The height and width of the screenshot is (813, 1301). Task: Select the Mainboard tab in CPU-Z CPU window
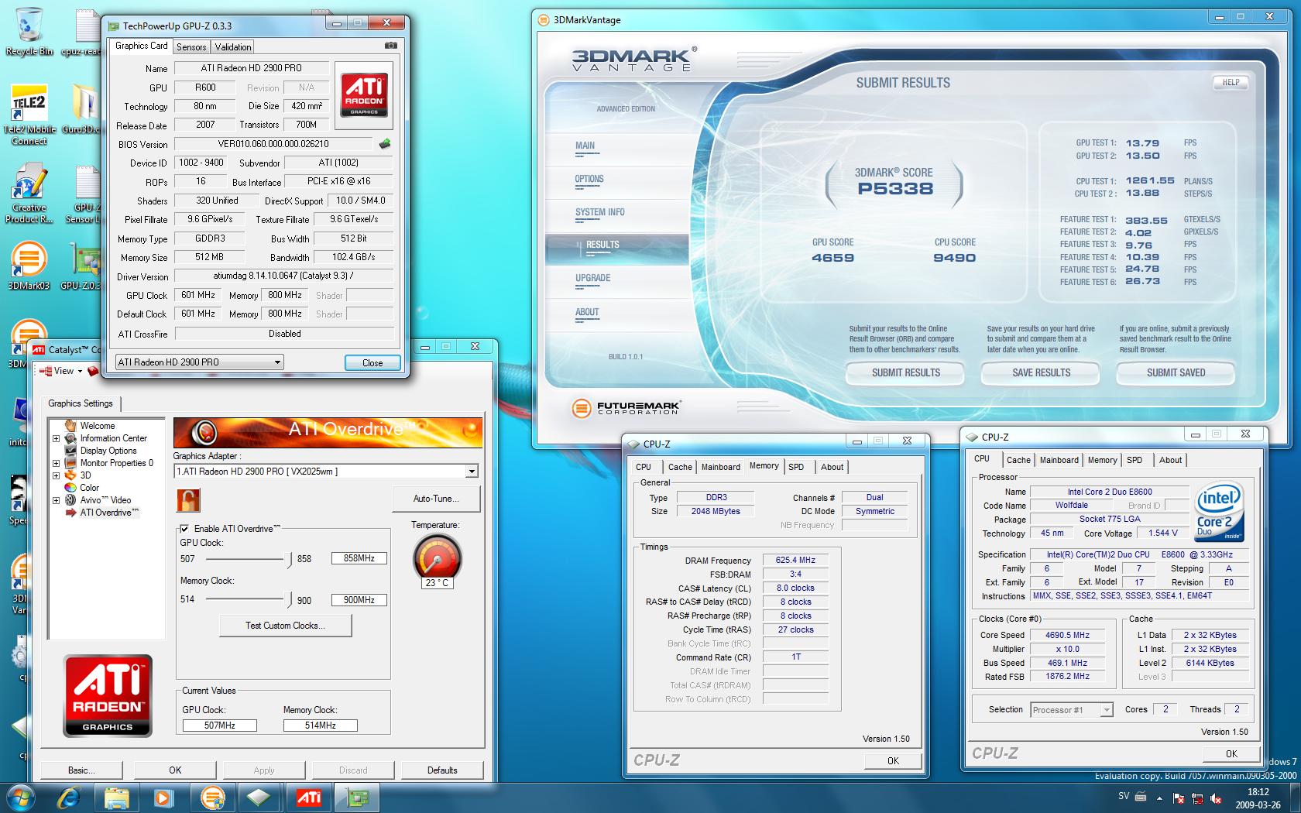(1059, 460)
